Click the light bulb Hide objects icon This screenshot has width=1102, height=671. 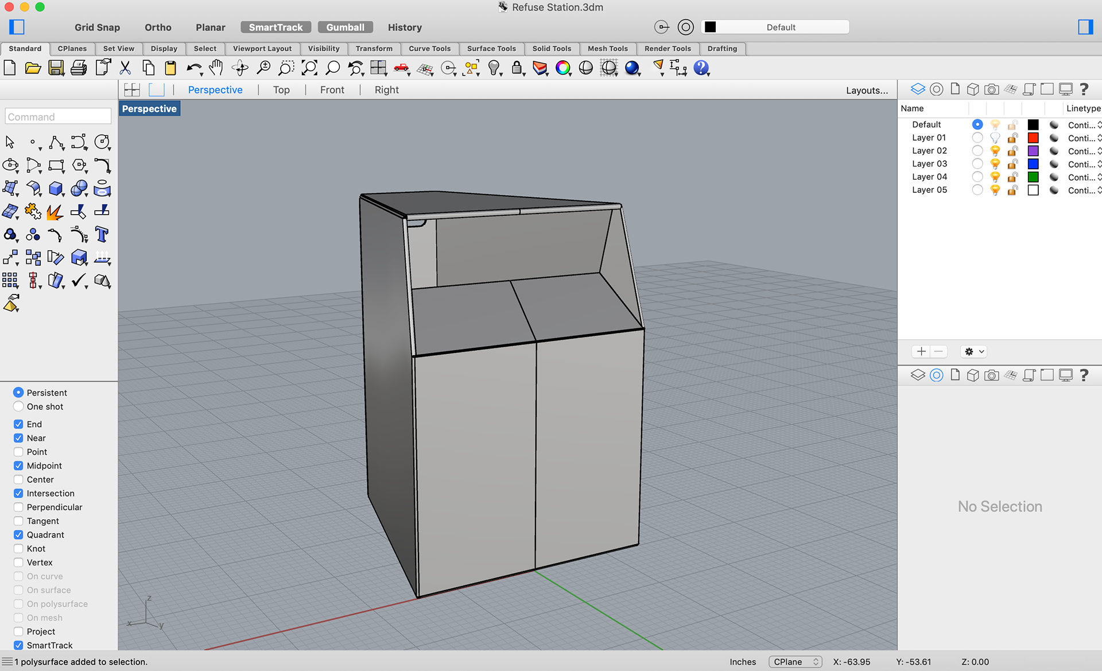(x=494, y=68)
